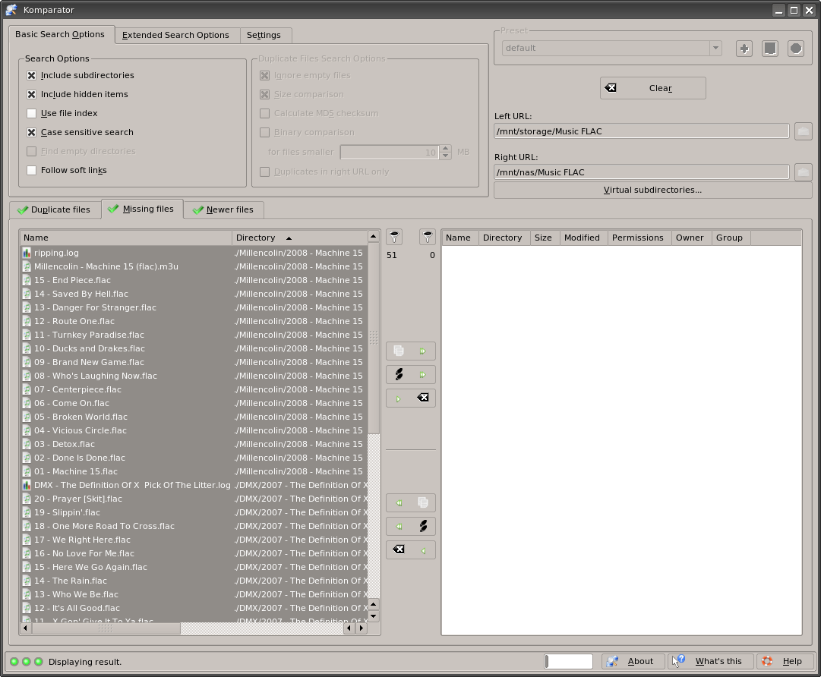The height and width of the screenshot is (677, 821).
Task: Toggle Ignore empty files checkbox
Action: (x=265, y=75)
